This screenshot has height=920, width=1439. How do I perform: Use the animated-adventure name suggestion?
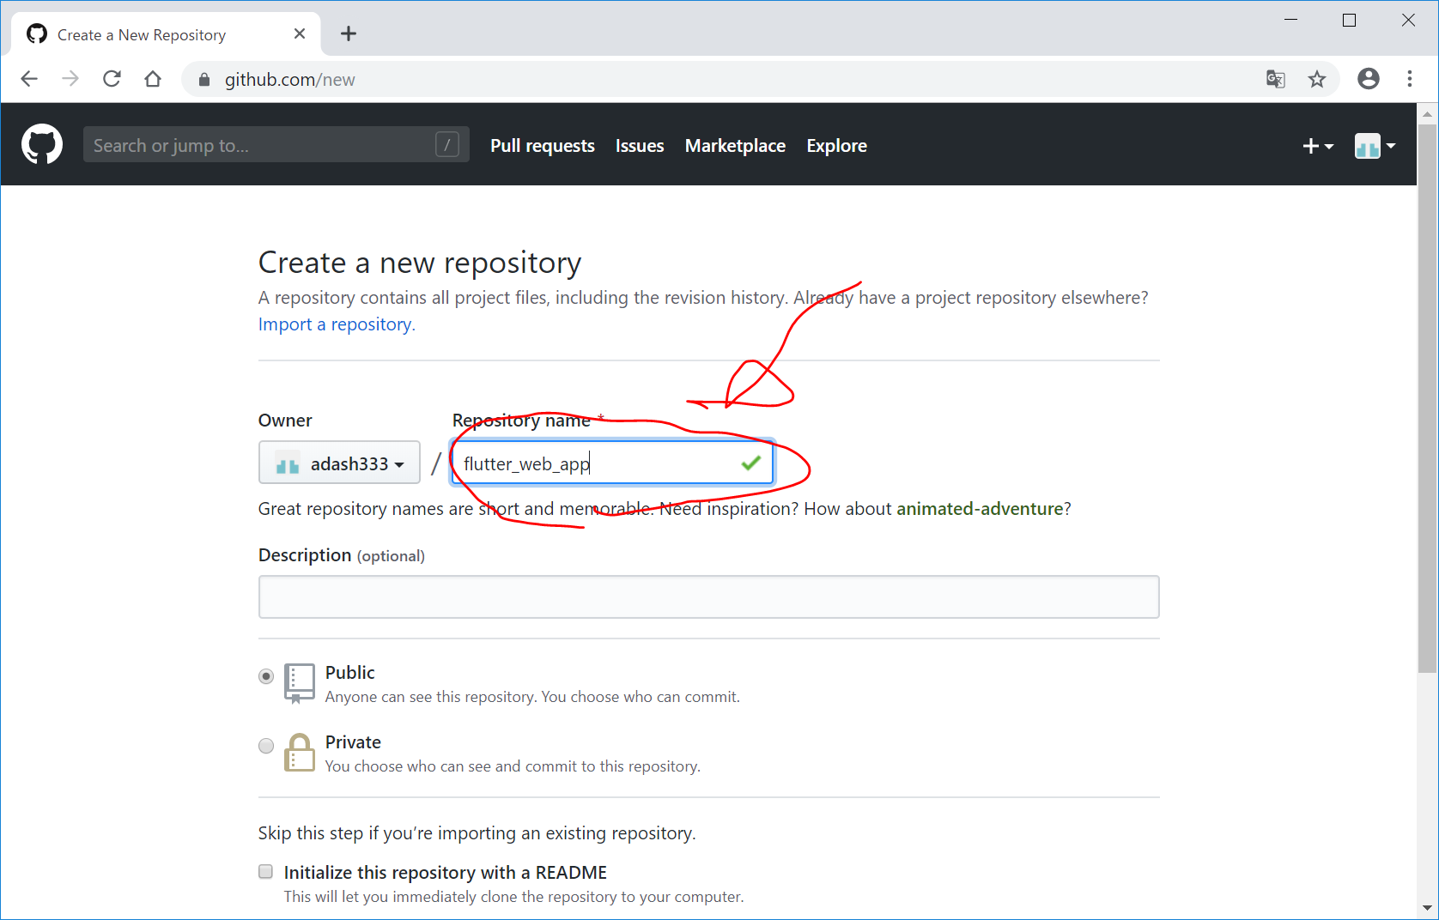(x=979, y=509)
